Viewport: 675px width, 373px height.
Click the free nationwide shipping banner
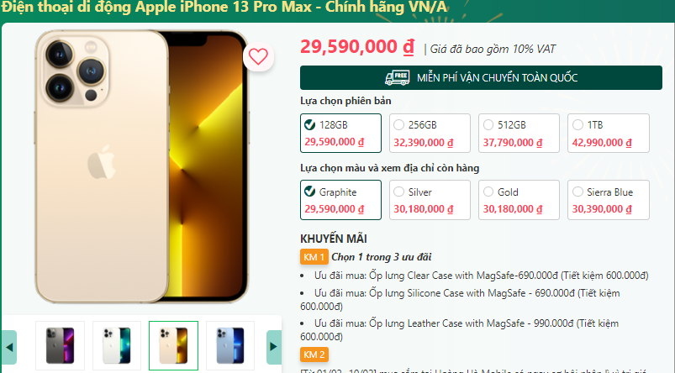coord(481,78)
